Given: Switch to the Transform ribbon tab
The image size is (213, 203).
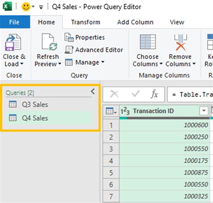Looking at the screenshot, I should [x=86, y=22].
